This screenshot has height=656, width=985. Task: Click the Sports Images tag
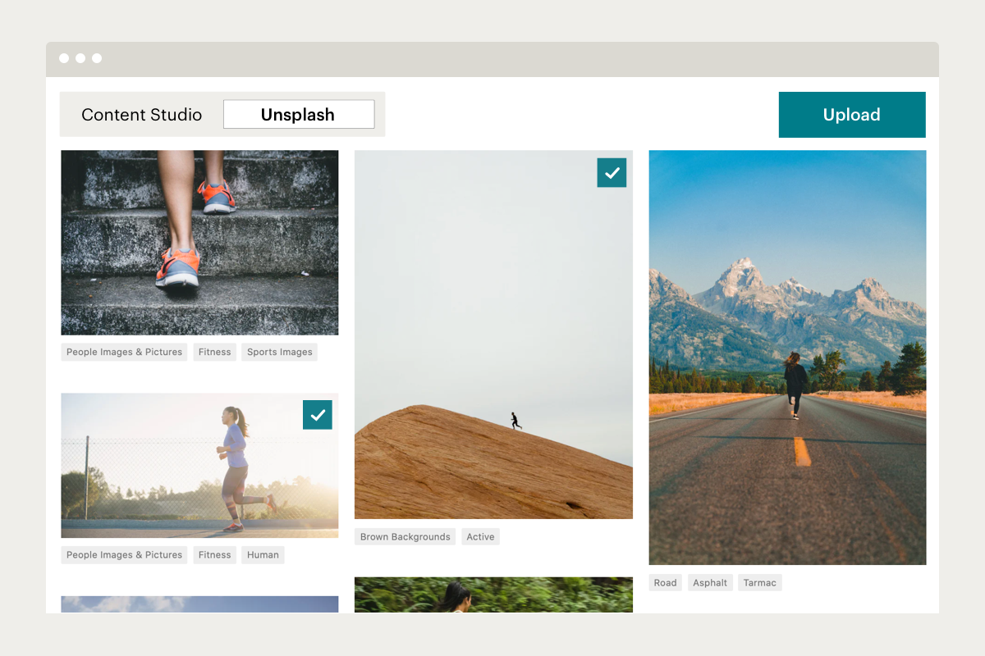(x=279, y=353)
